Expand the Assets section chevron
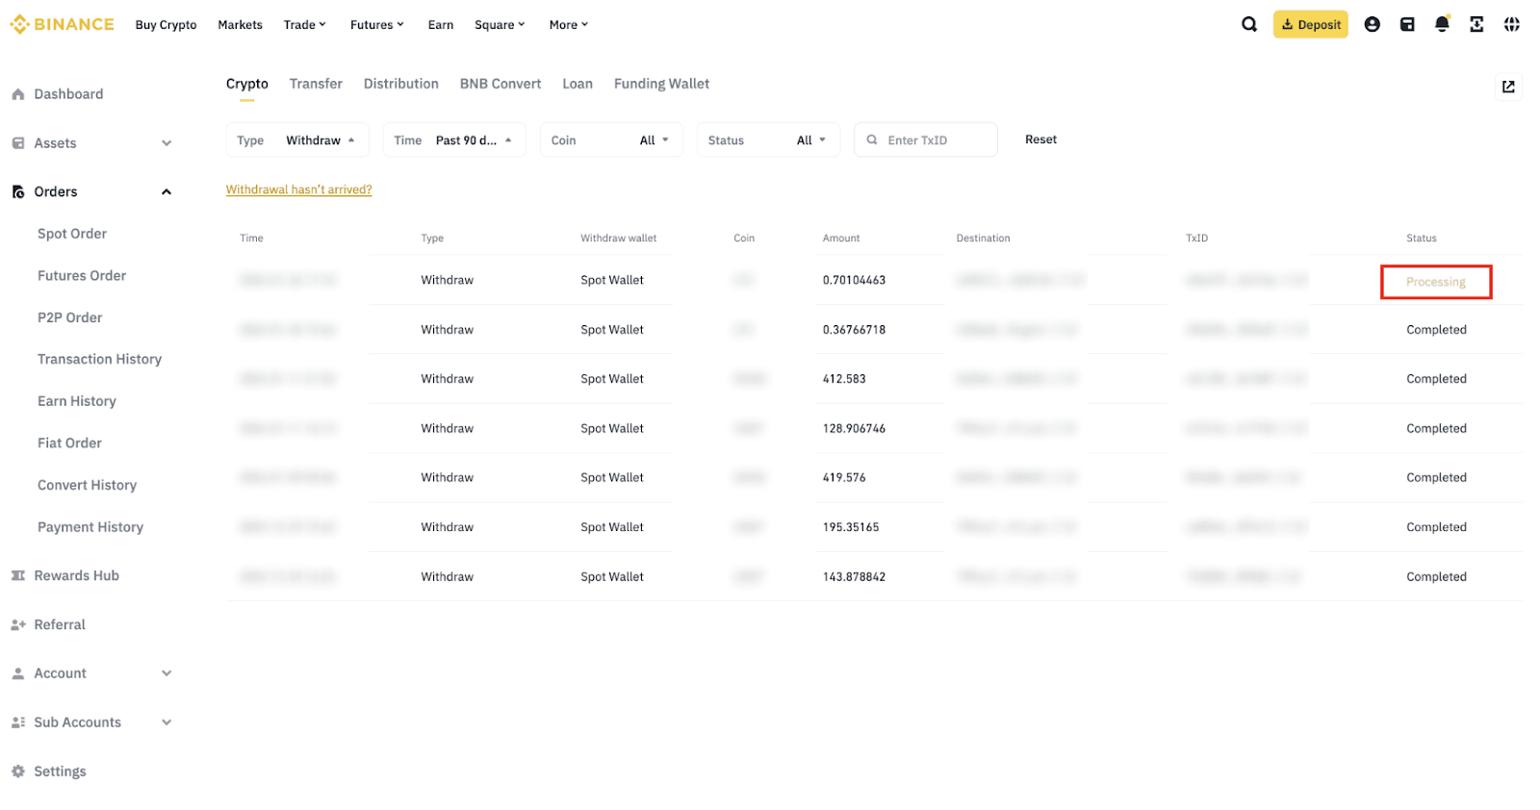The height and width of the screenshot is (810, 1540). tap(167, 143)
